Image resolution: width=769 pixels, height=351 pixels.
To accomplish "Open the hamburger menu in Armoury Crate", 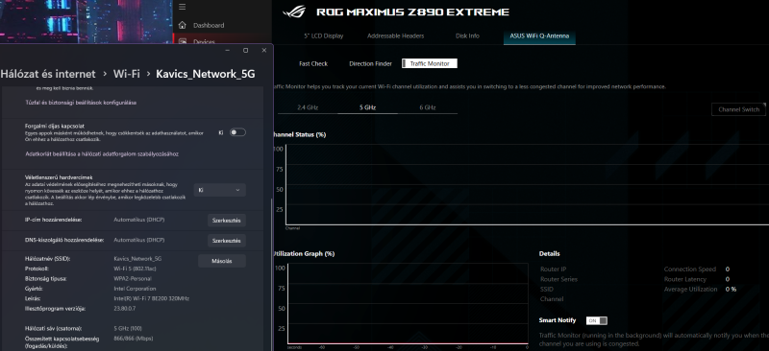I will pyautogui.click(x=182, y=7).
